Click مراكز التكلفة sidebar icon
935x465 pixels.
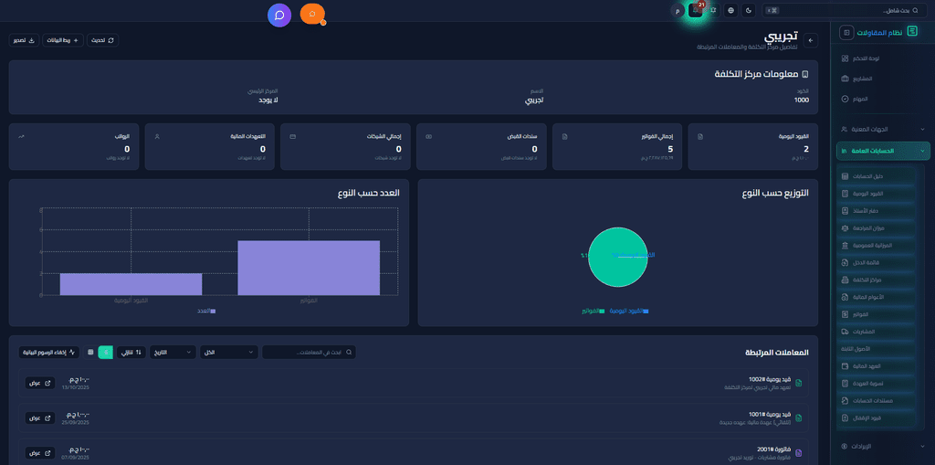[x=845, y=280]
